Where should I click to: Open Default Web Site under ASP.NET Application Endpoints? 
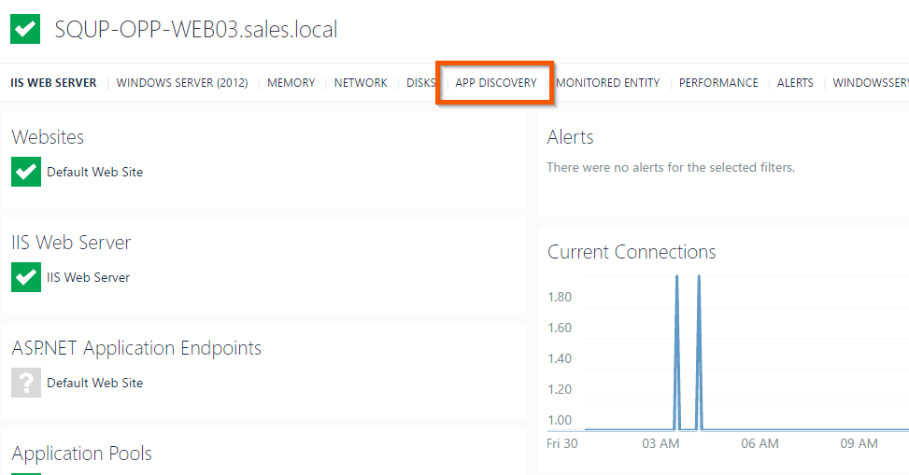[95, 383]
